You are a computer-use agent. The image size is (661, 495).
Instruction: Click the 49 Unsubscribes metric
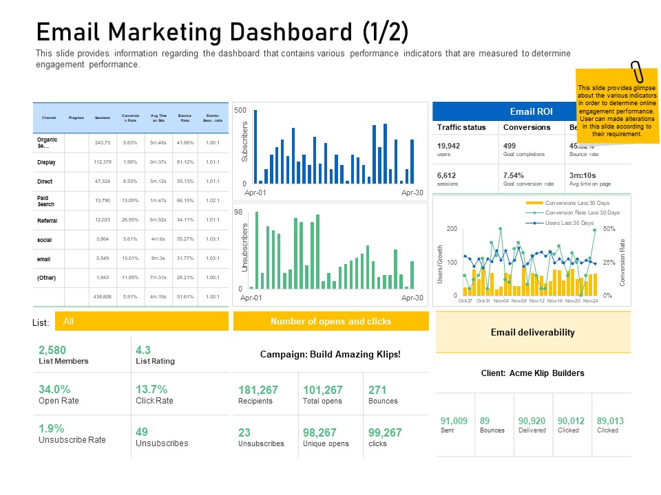point(162,437)
